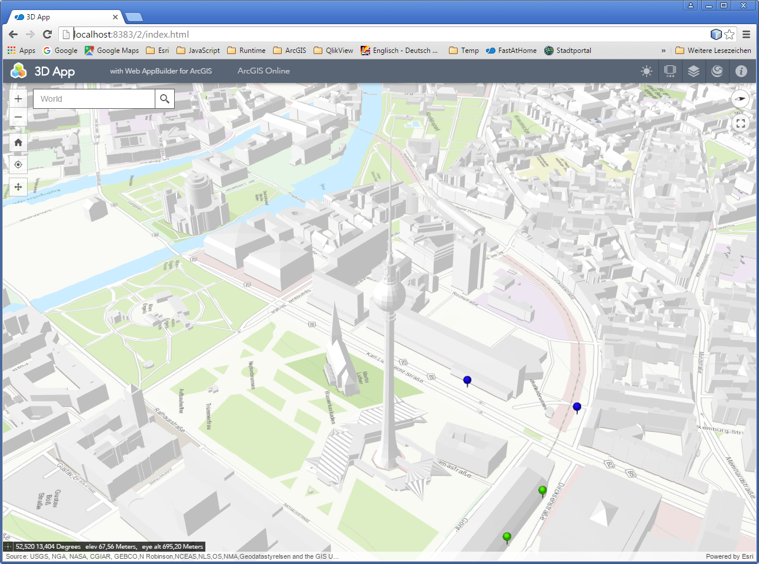Open the swirl-icon widget in header

pos(717,71)
